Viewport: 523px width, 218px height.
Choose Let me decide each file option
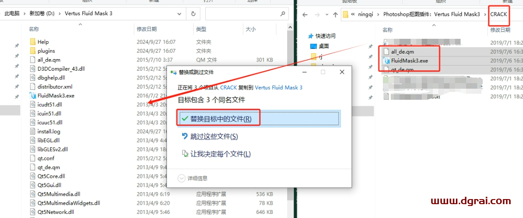coord(216,154)
